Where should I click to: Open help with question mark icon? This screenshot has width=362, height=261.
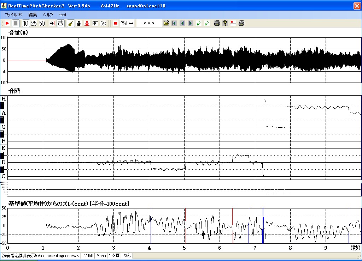(225, 23)
